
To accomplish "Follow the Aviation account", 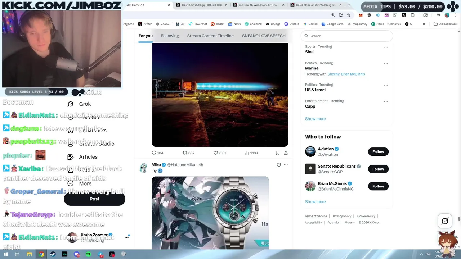I will coord(378,152).
